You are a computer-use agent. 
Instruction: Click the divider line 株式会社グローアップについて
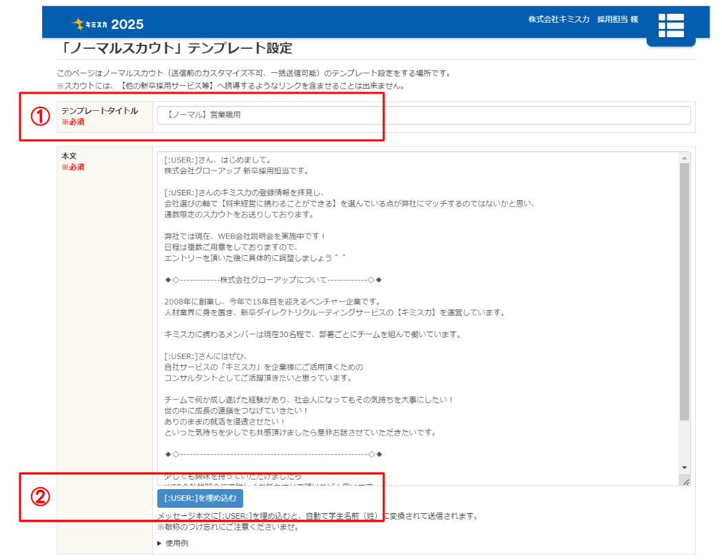click(274, 280)
